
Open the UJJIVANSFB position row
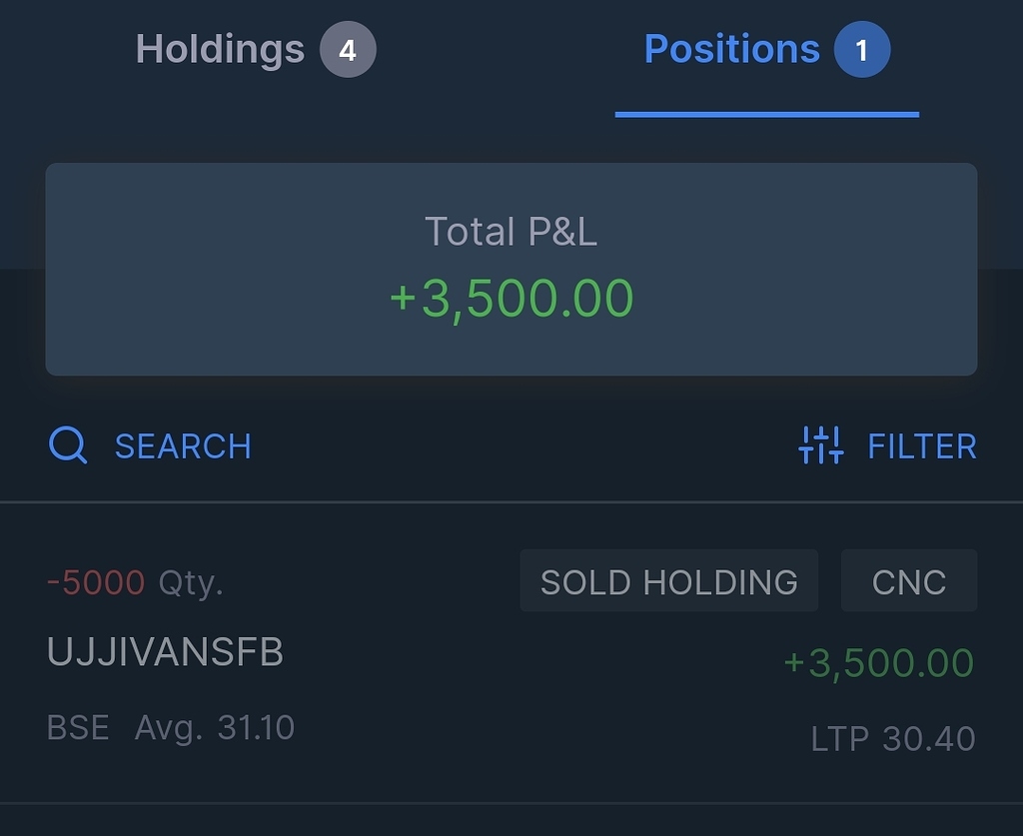click(x=511, y=652)
